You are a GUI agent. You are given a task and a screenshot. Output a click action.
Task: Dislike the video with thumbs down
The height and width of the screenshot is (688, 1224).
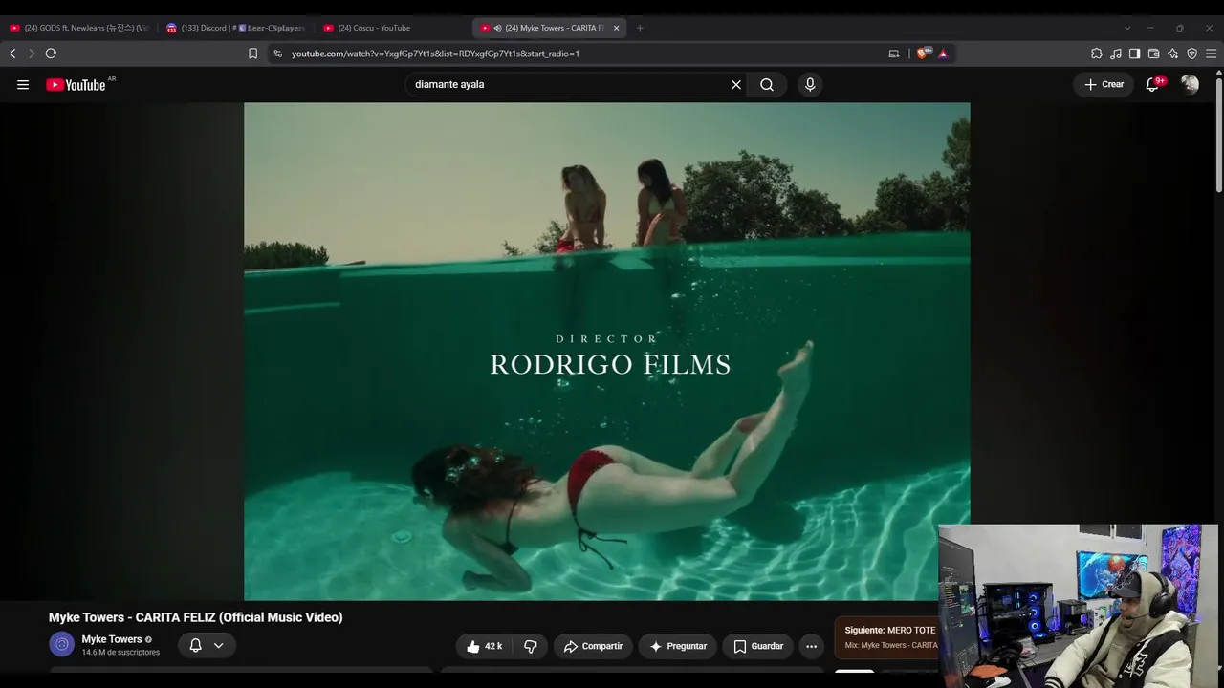(530, 646)
